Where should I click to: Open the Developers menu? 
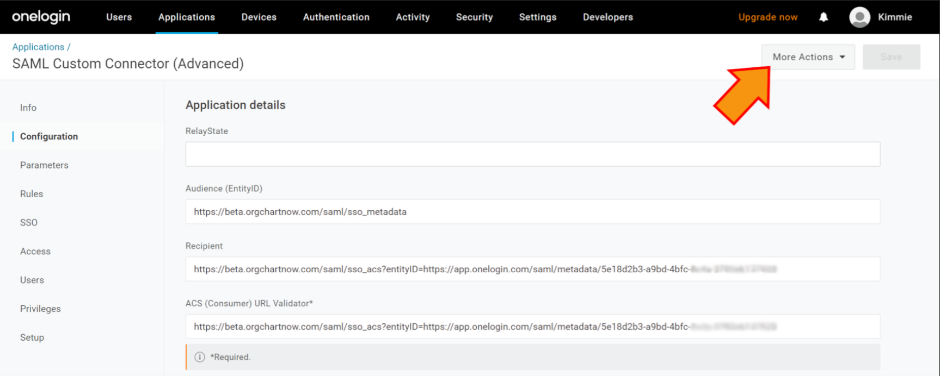click(x=608, y=17)
